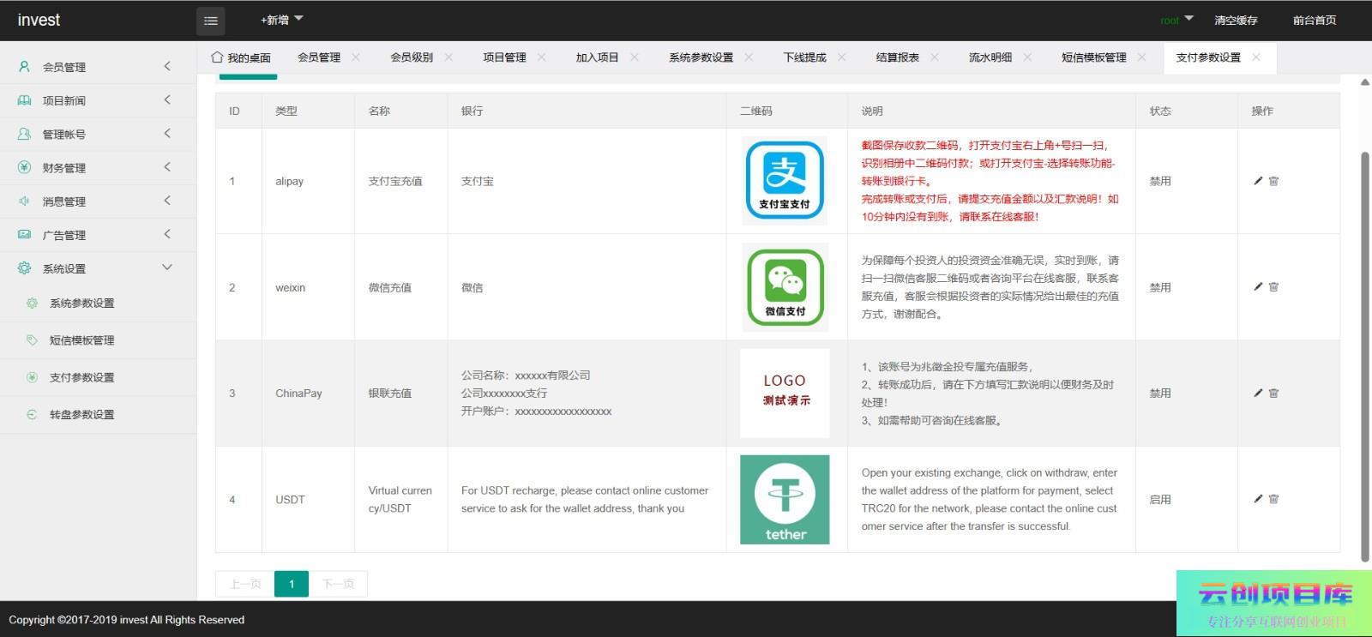Image resolution: width=1372 pixels, height=637 pixels.
Task: Close the 会员管理 tab with its X
Action: pyautogui.click(x=356, y=57)
